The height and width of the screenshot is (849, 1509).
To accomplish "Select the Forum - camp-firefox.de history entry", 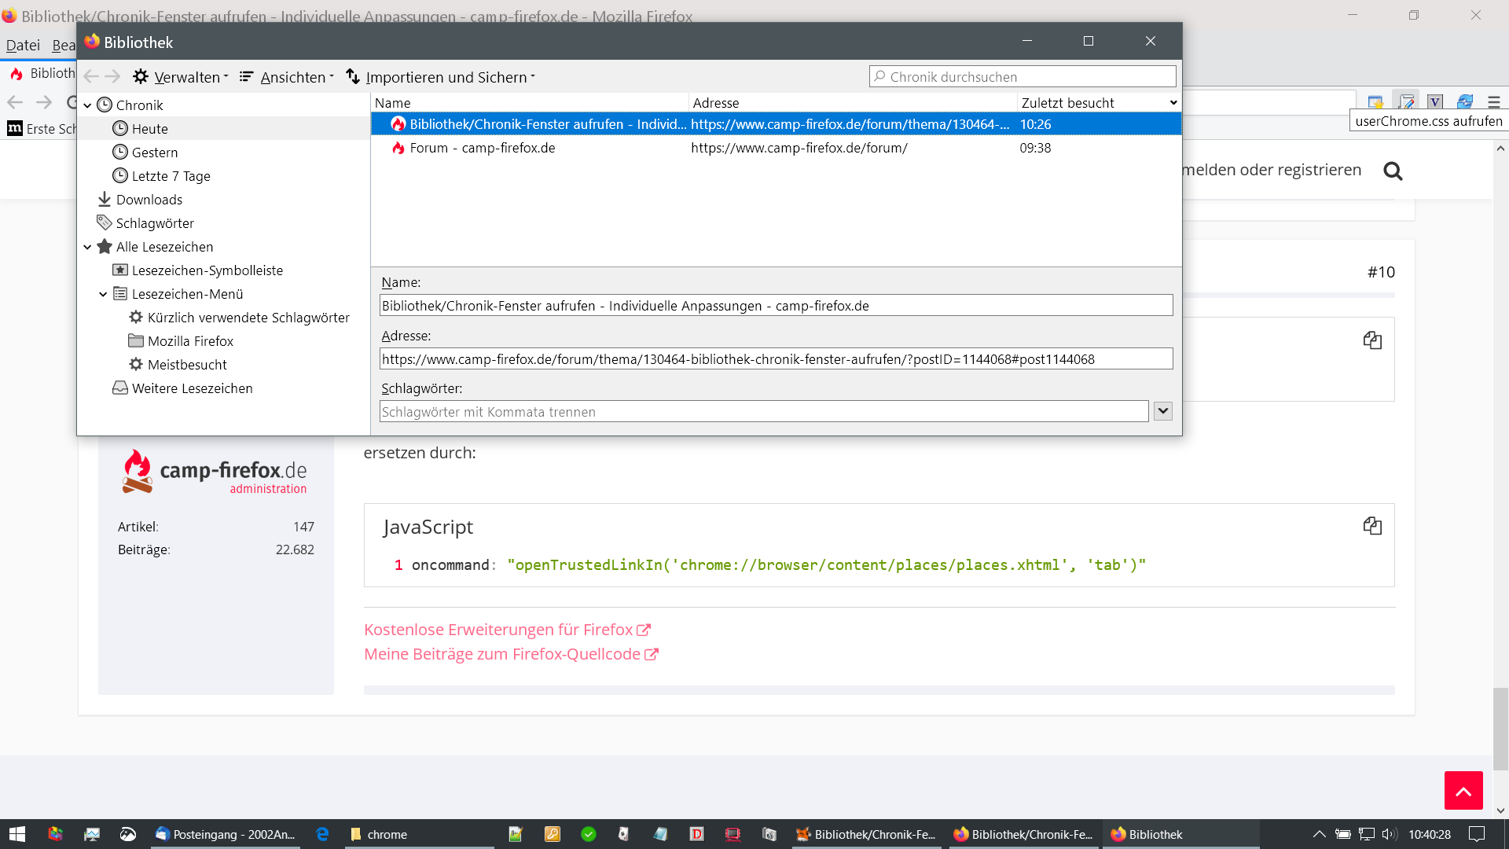I will pyautogui.click(x=482, y=148).
